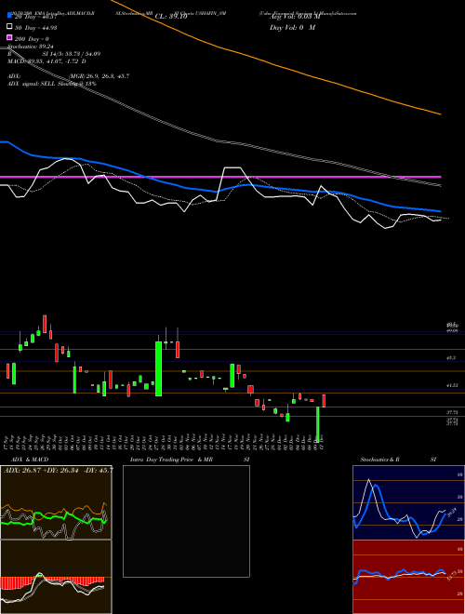Screen dimensions: 465x614
Task: Select the '50 Day - 44.93' legend text
Action: tap(36, 27)
